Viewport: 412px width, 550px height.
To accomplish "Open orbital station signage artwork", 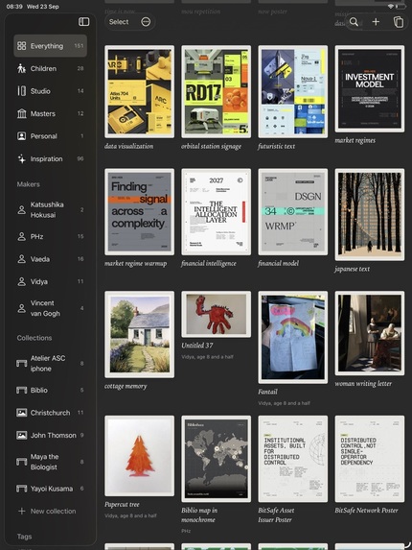I will pos(216,91).
